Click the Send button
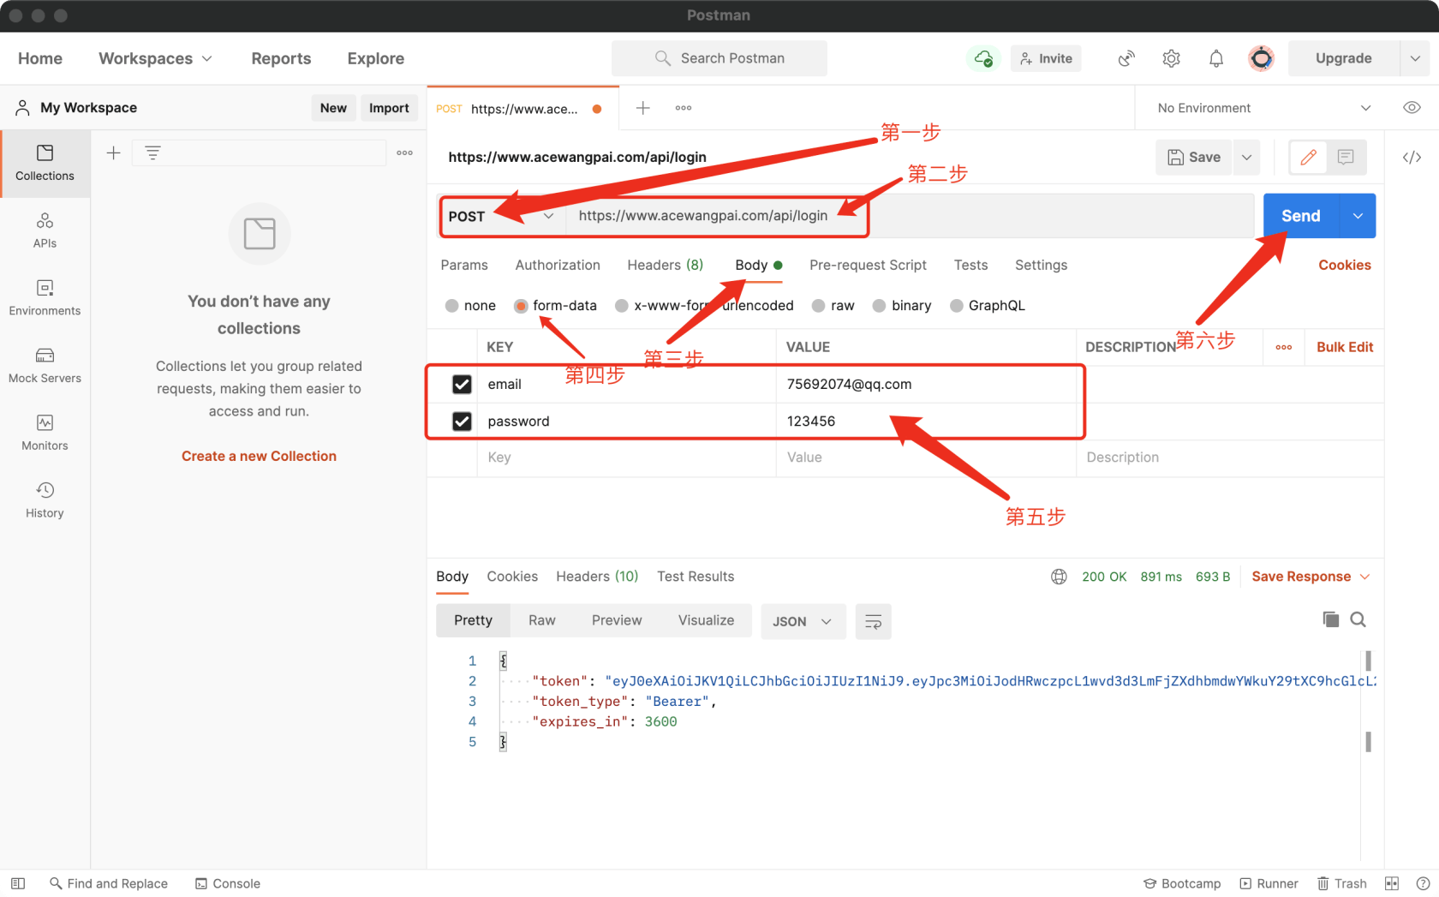Image resolution: width=1439 pixels, height=897 pixels. 1300,216
